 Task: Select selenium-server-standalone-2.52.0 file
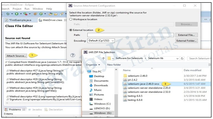coord(149,92)
